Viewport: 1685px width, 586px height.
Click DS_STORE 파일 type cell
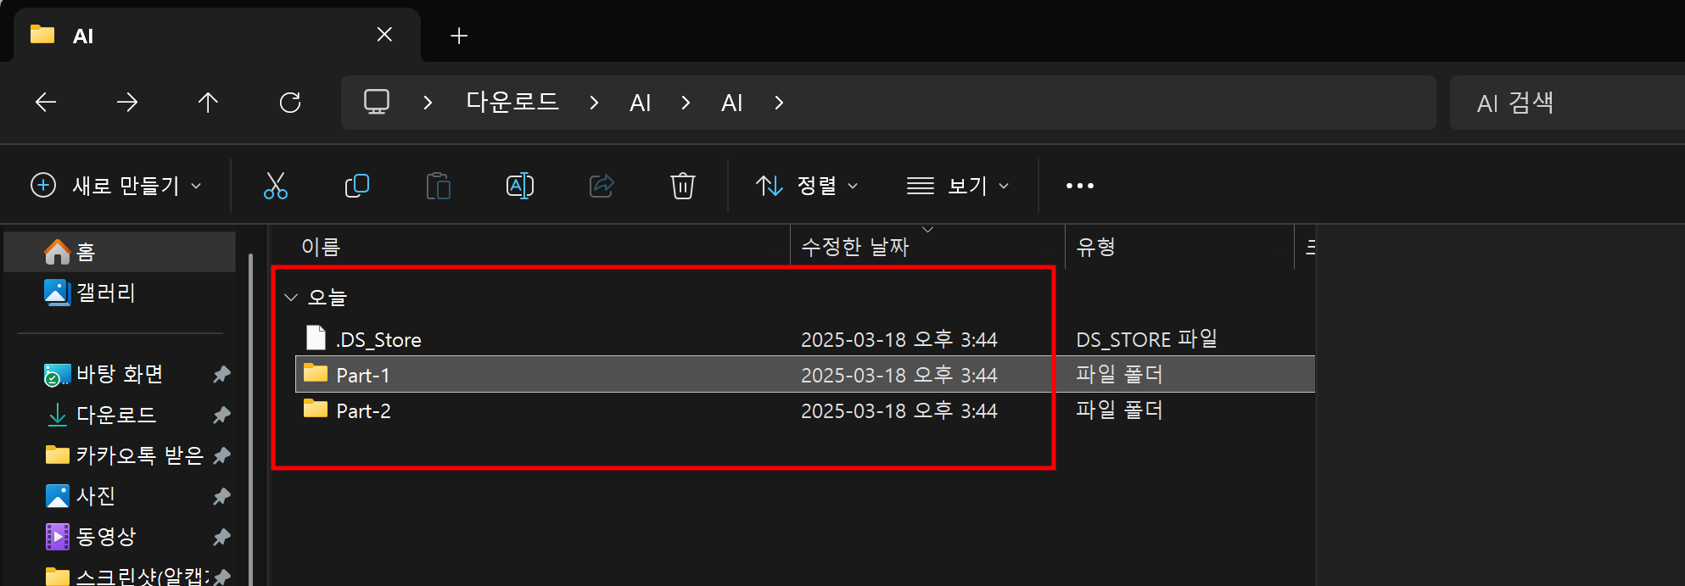1146,339
